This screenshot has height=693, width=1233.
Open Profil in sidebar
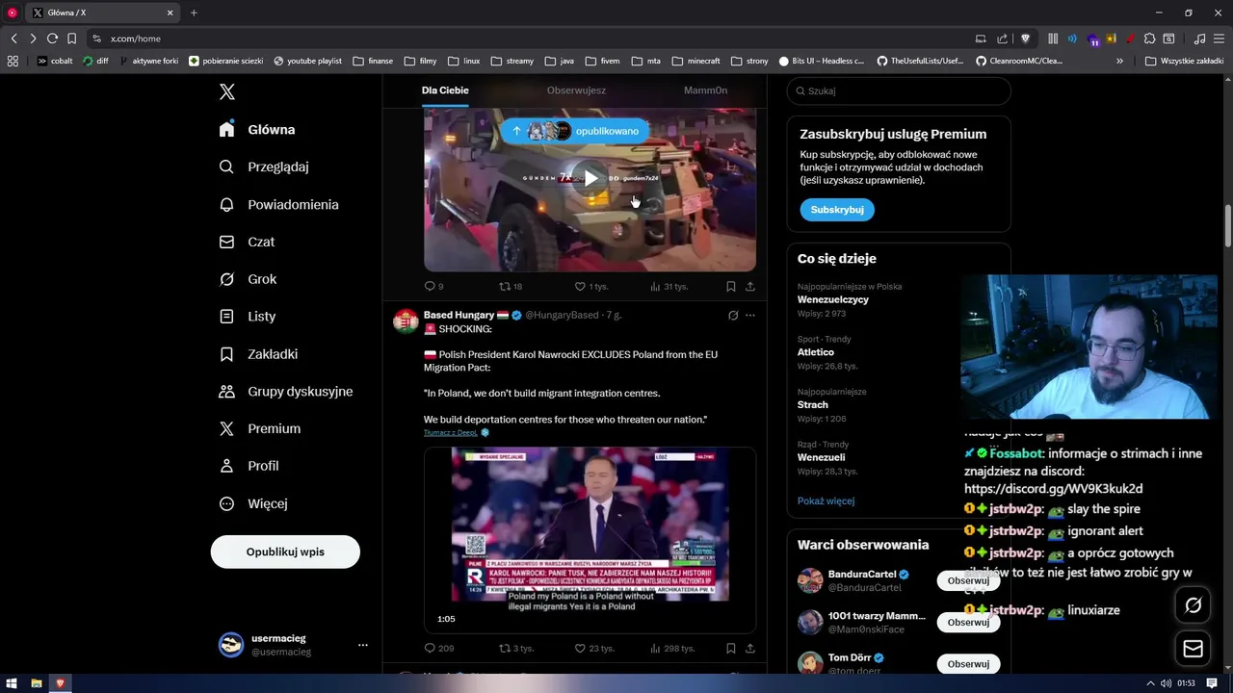(249, 466)
